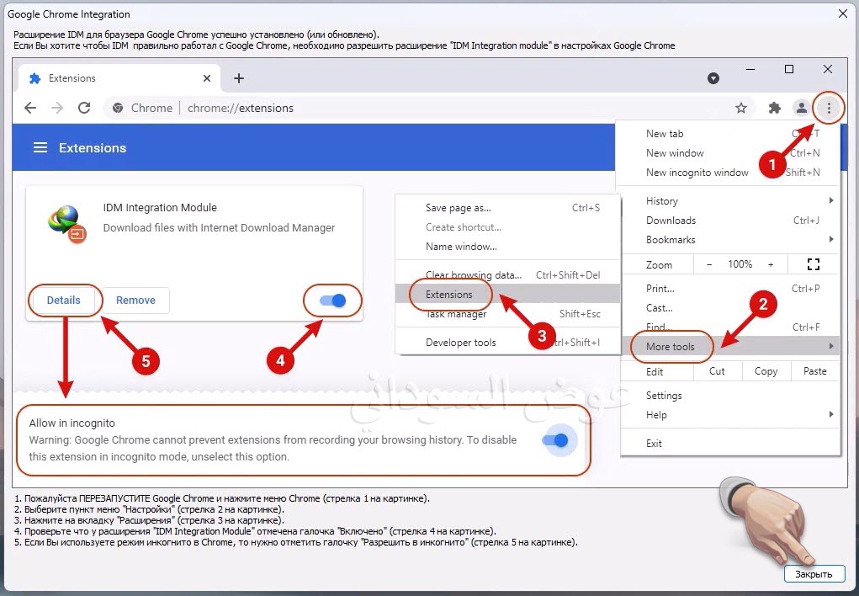This screenshot has height=596, width=859.
Task: Choose Settings from the Chrome menu
Action: (x=664, y=396)
